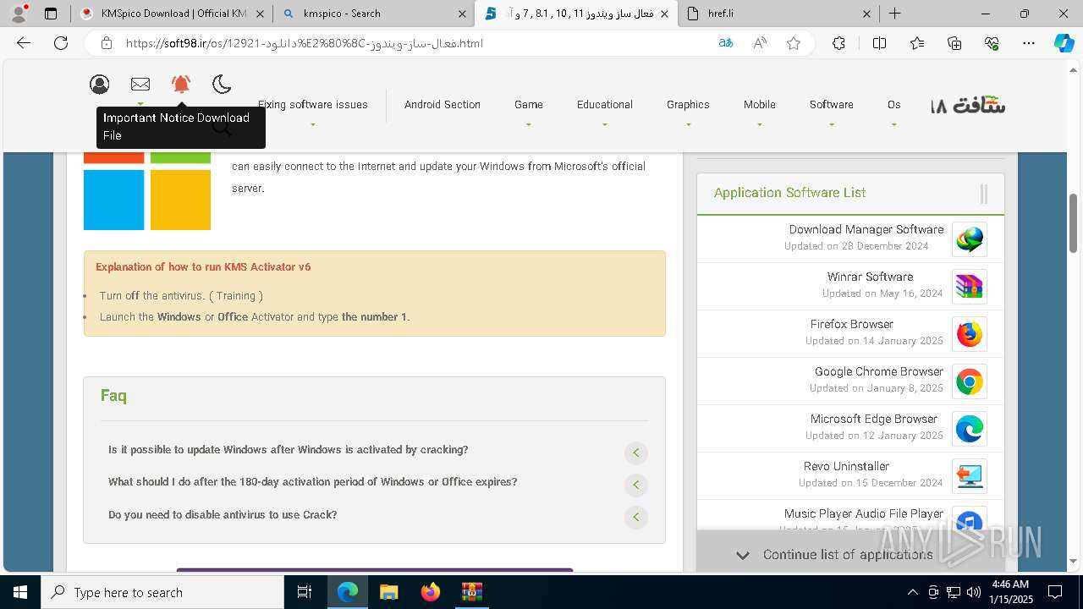Open the Copilot sidebar icon
Image resolution: width=1083 pixels, height=609 pixels.
pyautogui.click(x=1064, y=43)
